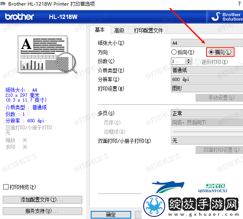Screen dimensions: 243x219
Task: Increase copies with up spinner arrow
Action: coord(189,60)
